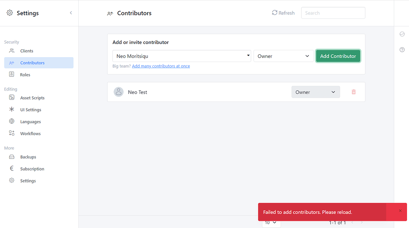
Task: Click the Languages globe icon
Action: coord(12,121)
